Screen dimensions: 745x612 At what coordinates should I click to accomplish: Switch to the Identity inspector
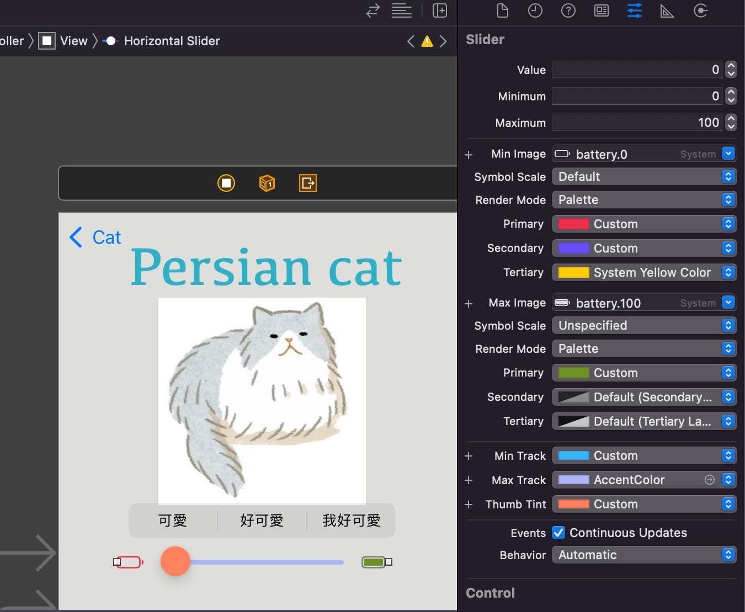pyautogui.click(x=602, y=10)
